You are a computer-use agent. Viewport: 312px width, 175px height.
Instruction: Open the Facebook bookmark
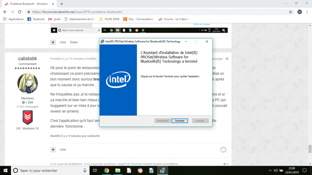(x=36, y=19)
